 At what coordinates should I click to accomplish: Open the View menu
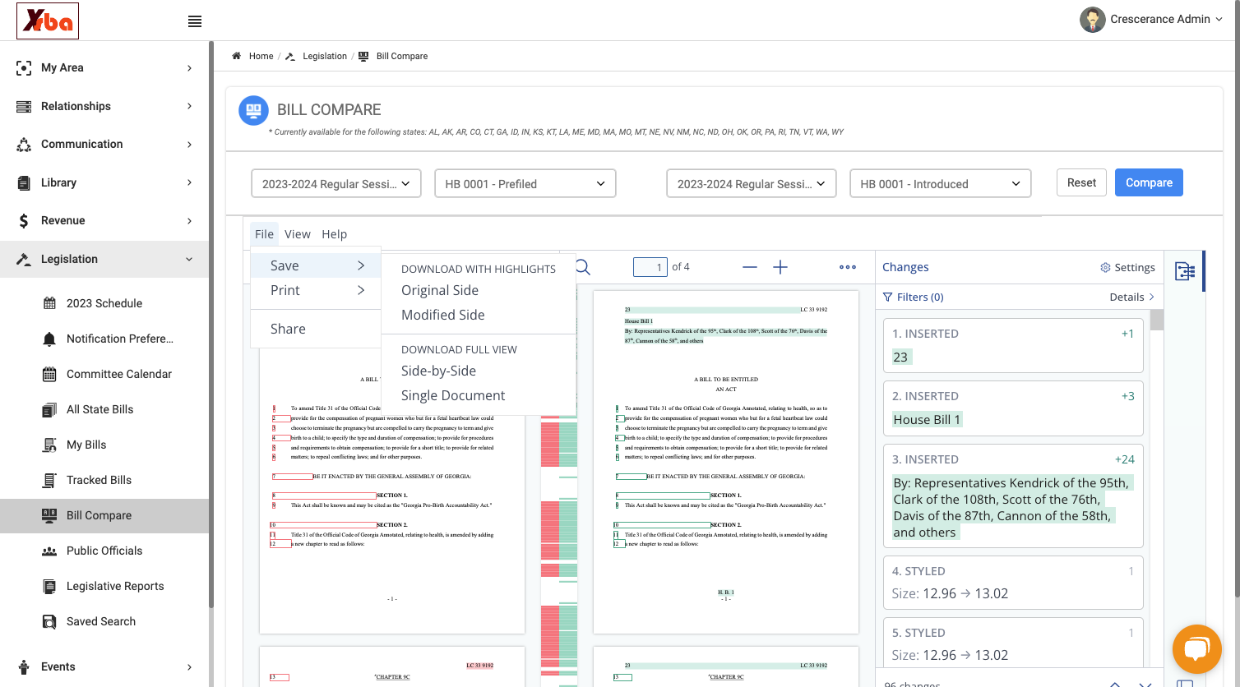(298, 234)
